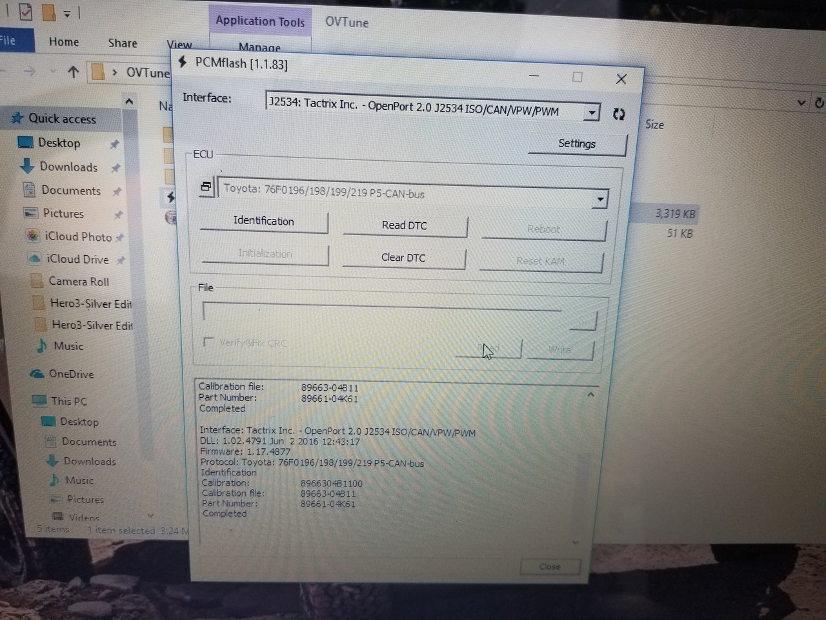Expand address bar history dropdown
826x620 pixels.
click(x=801, y=102)
